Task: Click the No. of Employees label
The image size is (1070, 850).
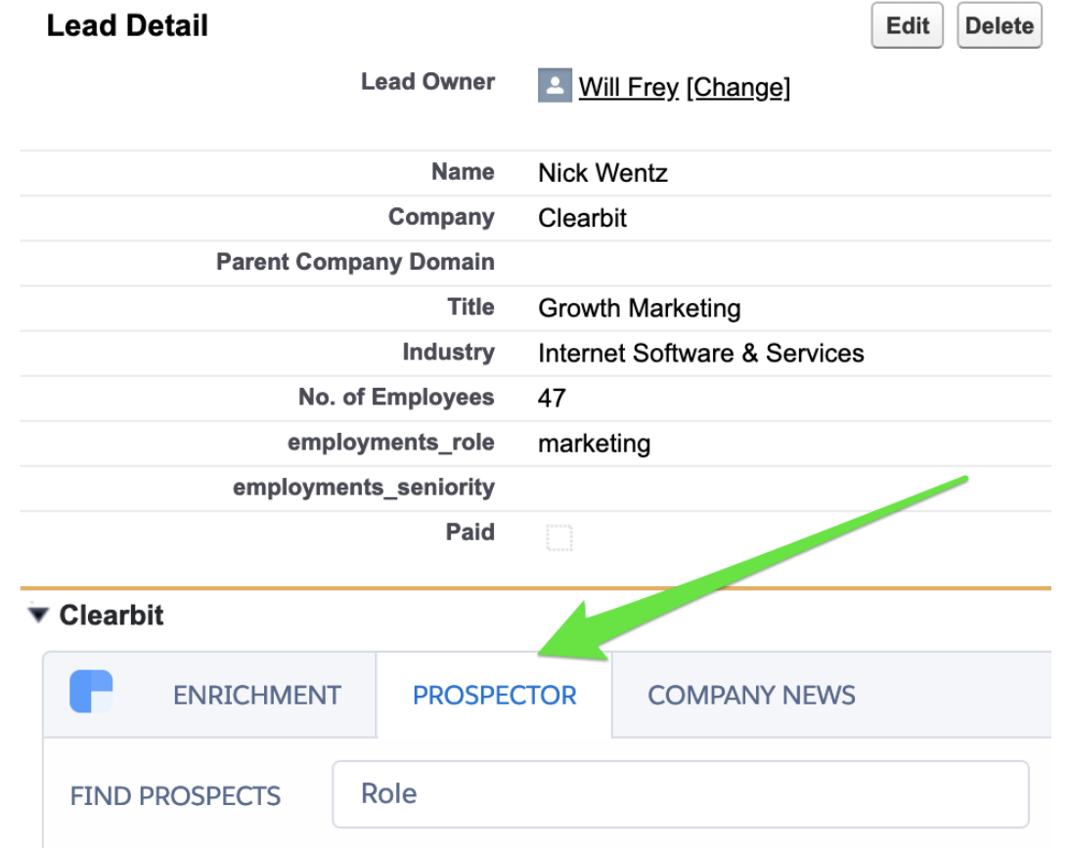Action: pos(396,398)
